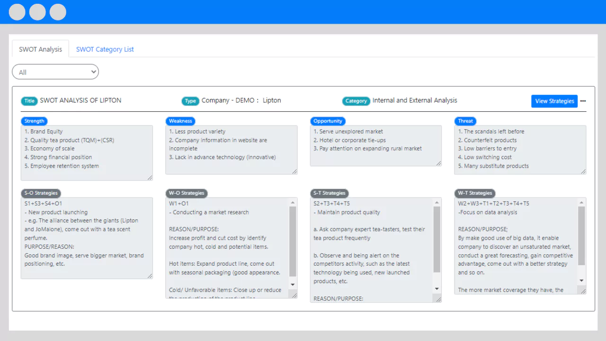The image size is (606, 341).
Task: Switch to the SWOT Category List tab
Action: coord(105,49)
